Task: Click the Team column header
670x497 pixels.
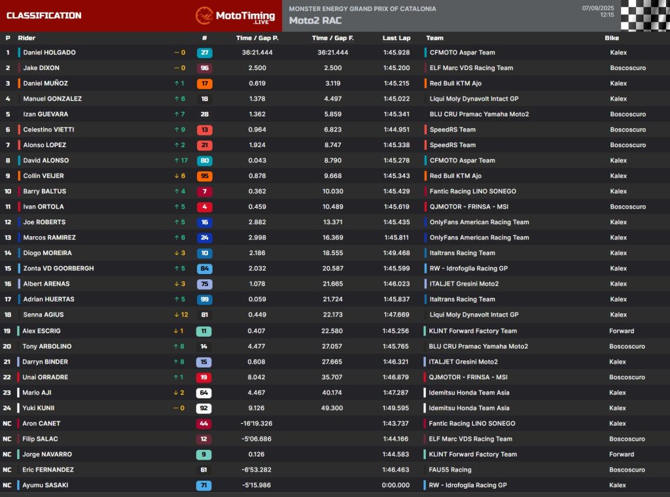Action: pyautogui.click(x=434, y=38)
